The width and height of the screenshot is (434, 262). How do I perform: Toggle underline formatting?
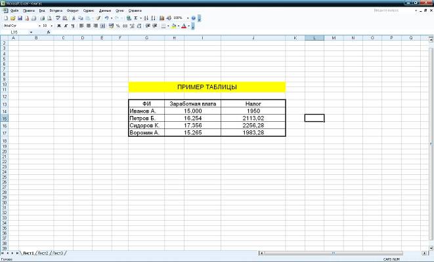(x=72, y=26)
